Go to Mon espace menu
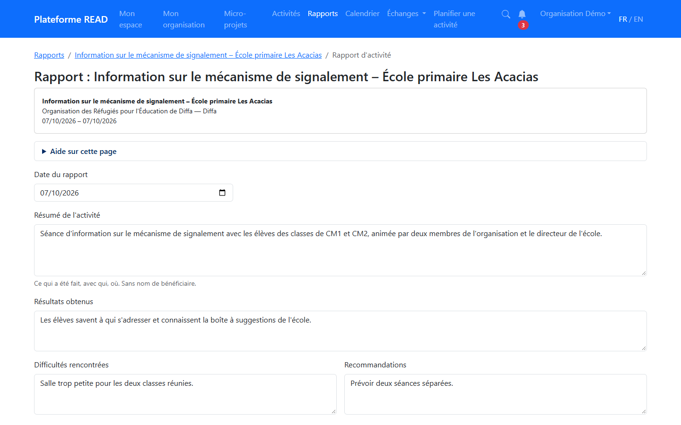 131,19
